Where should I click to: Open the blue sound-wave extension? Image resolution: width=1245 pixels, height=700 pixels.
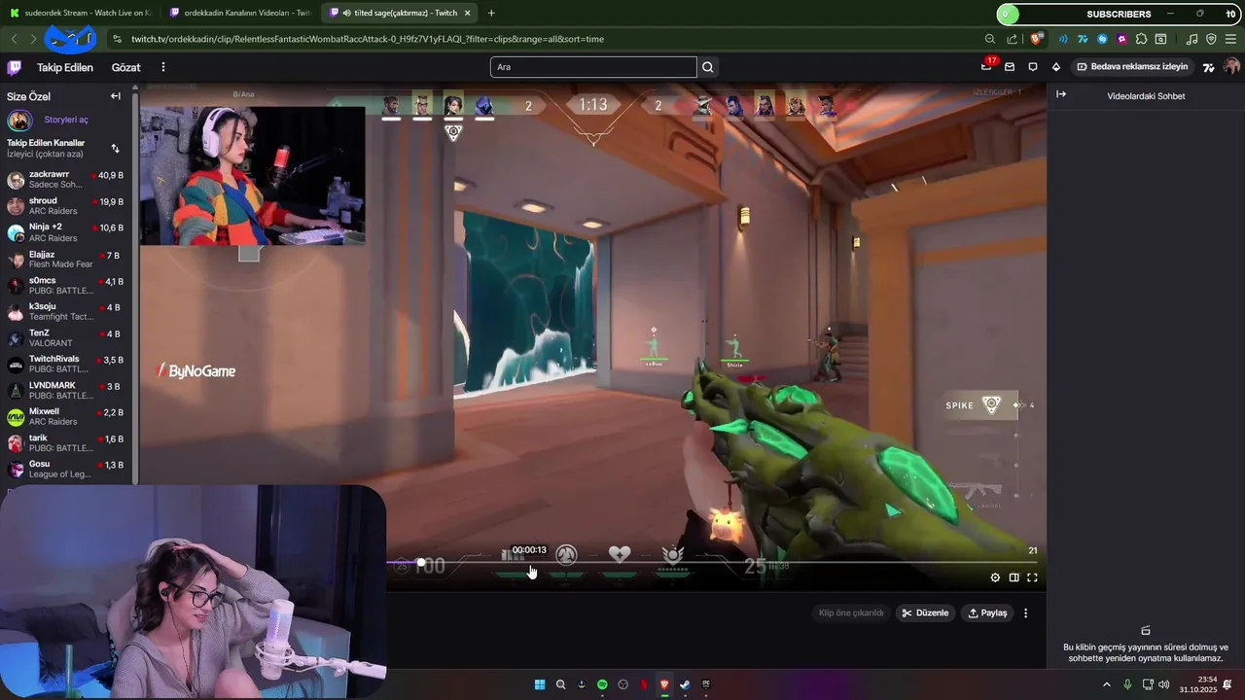click(x=1063, y=39)
